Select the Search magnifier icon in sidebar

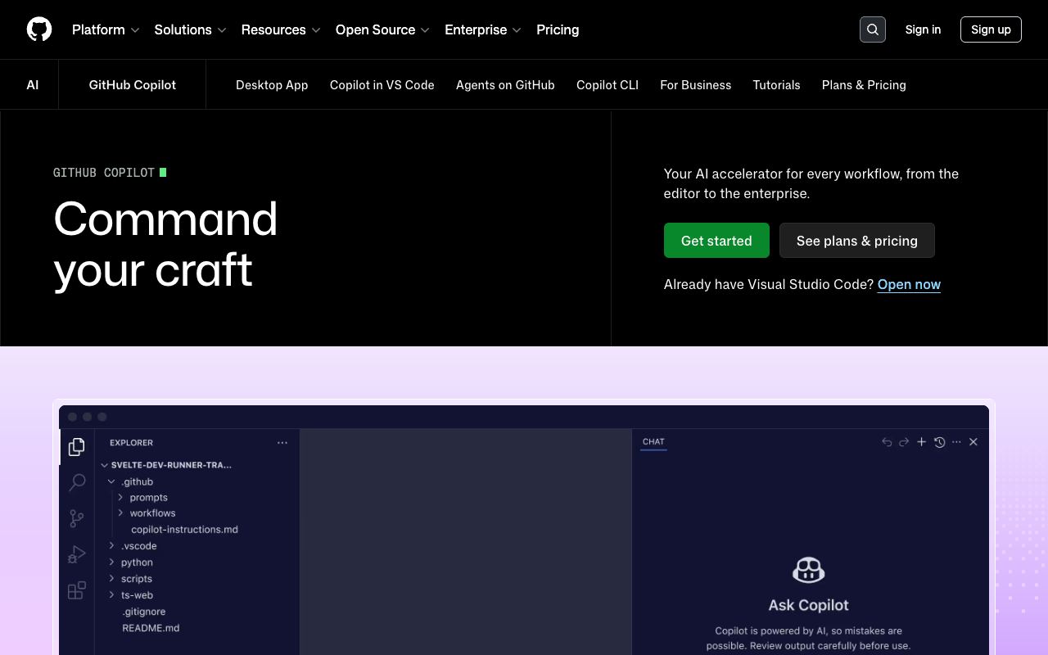coord(77,482)
